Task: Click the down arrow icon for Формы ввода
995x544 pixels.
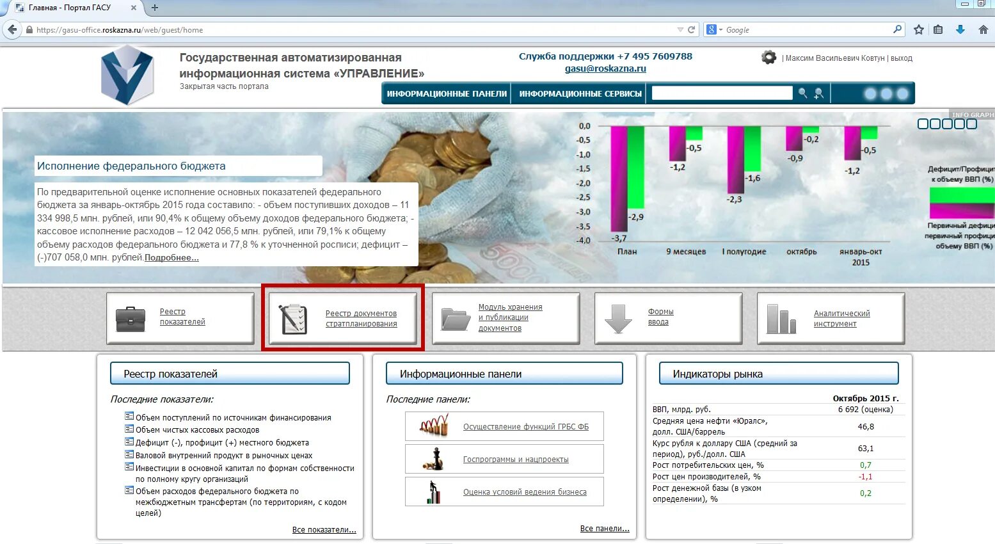Action: coord(618,319)
